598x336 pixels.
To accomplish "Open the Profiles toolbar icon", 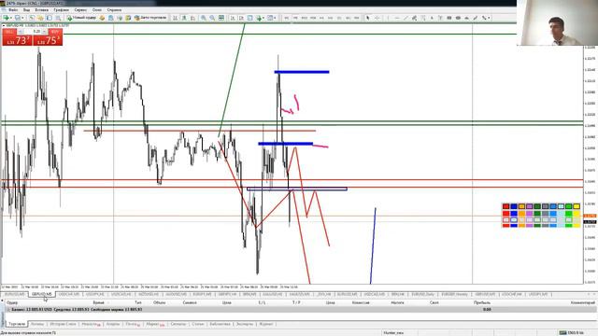I will click(x=17, y=18).
